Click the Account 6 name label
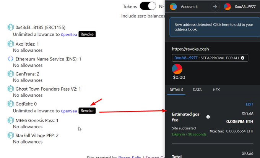Viewport: 260px width, 158px height. tap(189, 6)
